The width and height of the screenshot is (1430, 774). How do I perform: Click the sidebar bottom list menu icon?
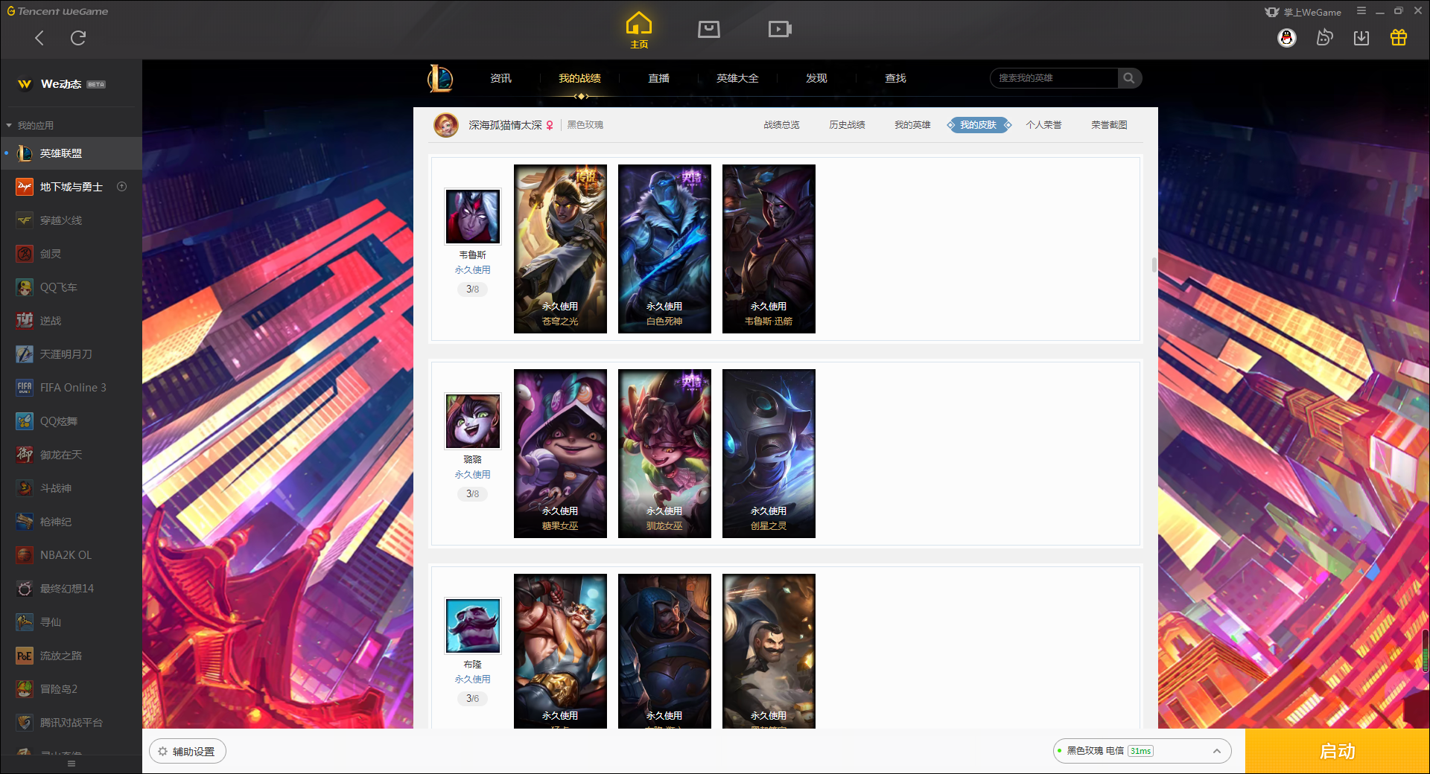[71, 764]
